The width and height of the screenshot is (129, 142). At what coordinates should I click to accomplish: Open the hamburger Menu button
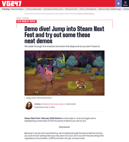[x=125, y=3]
